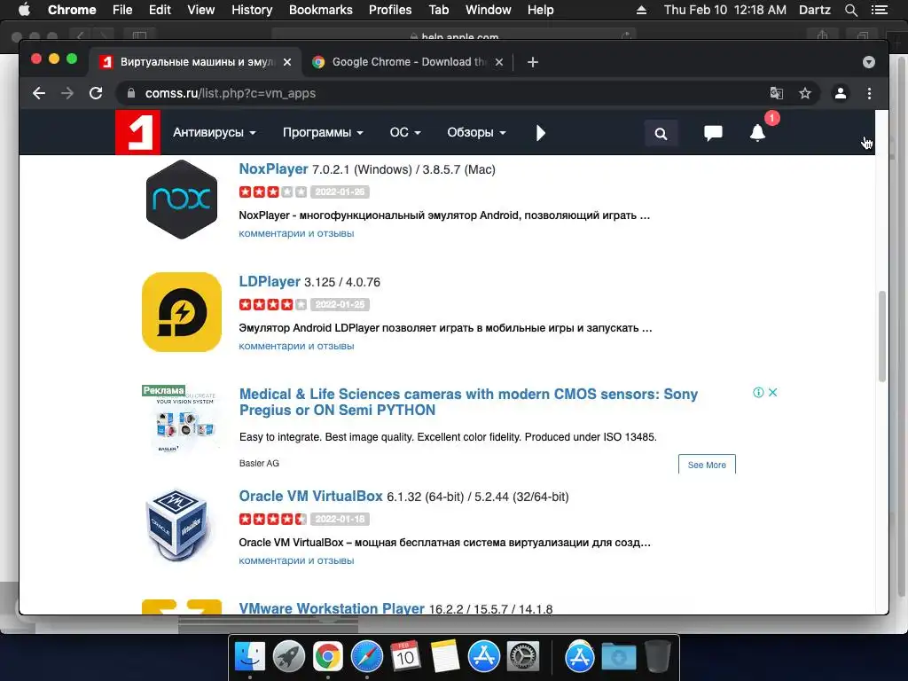Reload the comss.ru page

[x=96, y=93]
